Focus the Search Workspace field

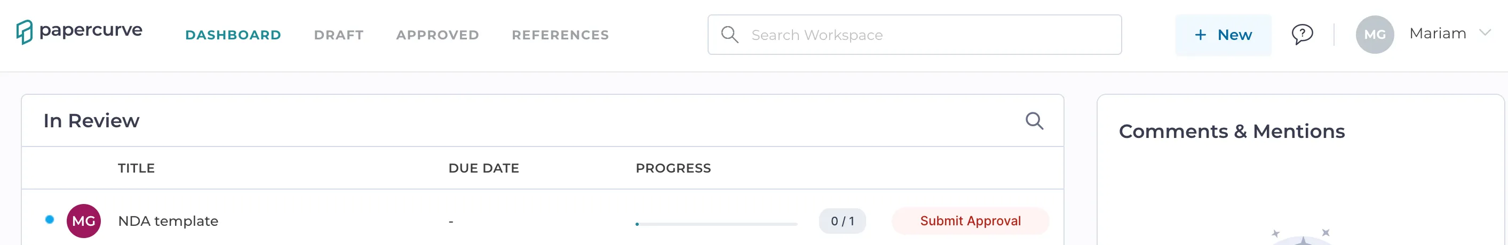[x=915, y=35]
